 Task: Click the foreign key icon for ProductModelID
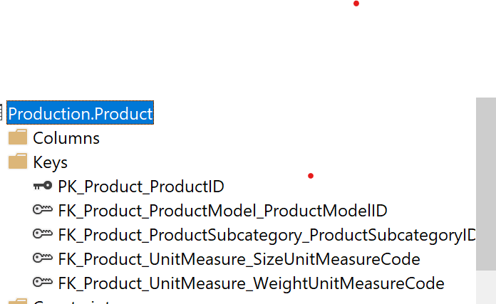point(43,209)
